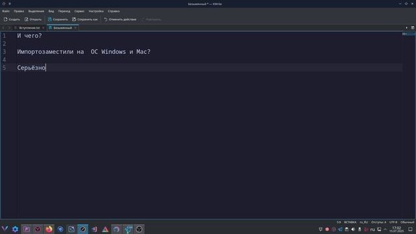The image size is (416, 234).
Task: Go to next tab arrow
Action: [x=9, y=28]
